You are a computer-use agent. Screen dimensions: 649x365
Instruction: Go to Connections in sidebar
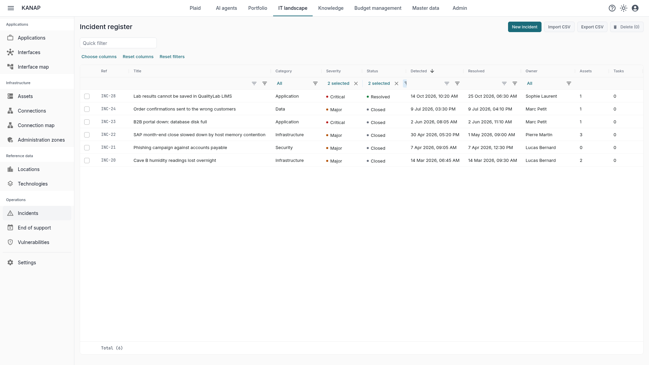(x=37, y=111)
